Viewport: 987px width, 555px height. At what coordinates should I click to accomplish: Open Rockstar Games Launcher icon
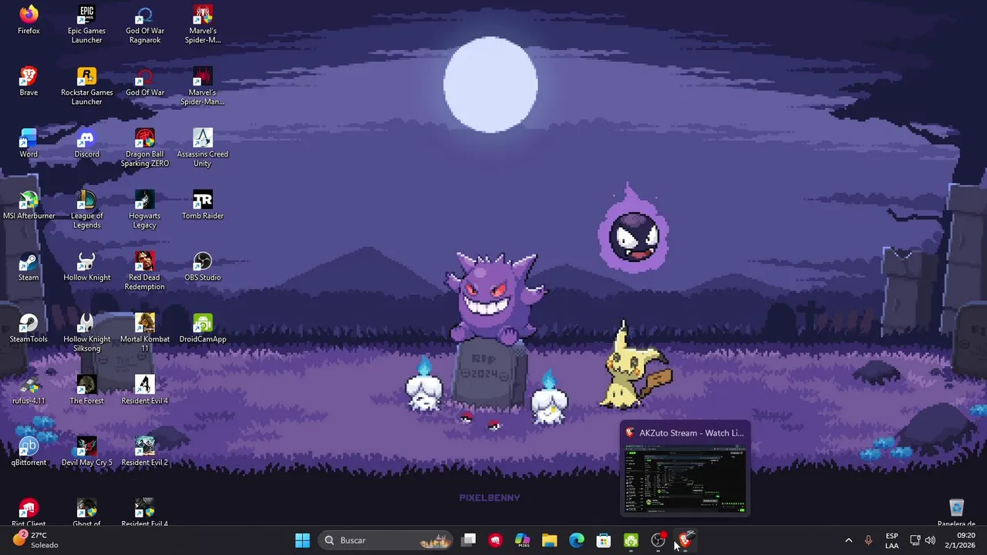click(x=86, y=86)
